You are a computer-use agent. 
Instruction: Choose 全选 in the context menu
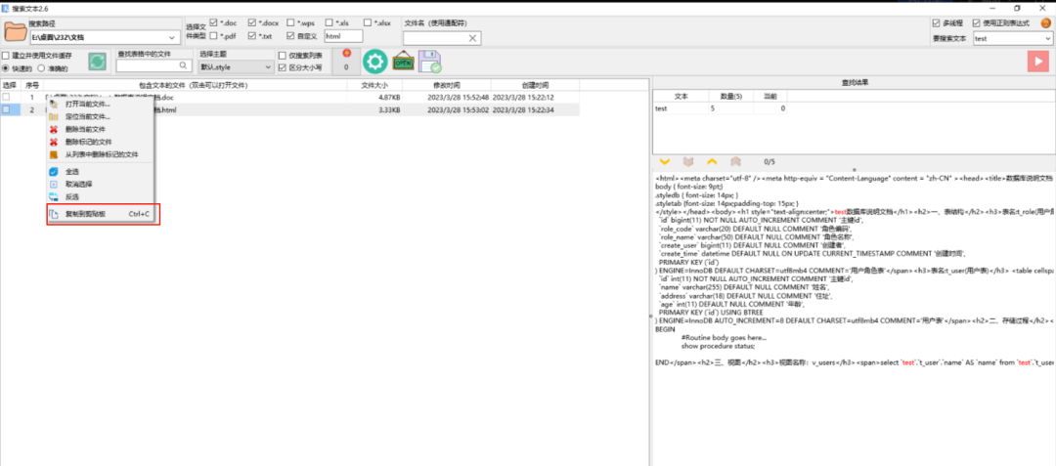(x=101, y=172)
